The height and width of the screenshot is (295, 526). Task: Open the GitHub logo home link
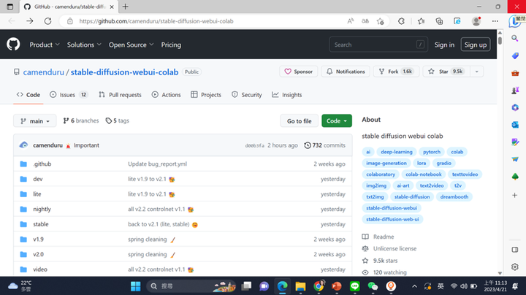(13, 45)
